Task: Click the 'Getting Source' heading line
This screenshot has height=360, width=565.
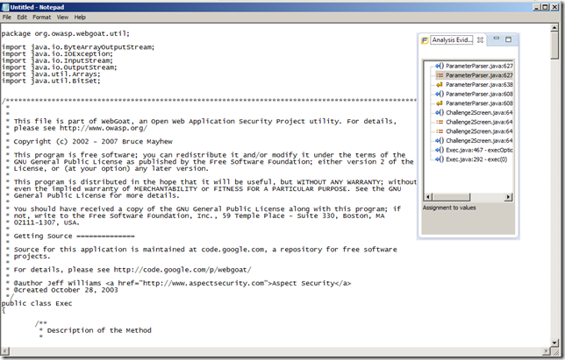Action: click(x=74, y=236)
